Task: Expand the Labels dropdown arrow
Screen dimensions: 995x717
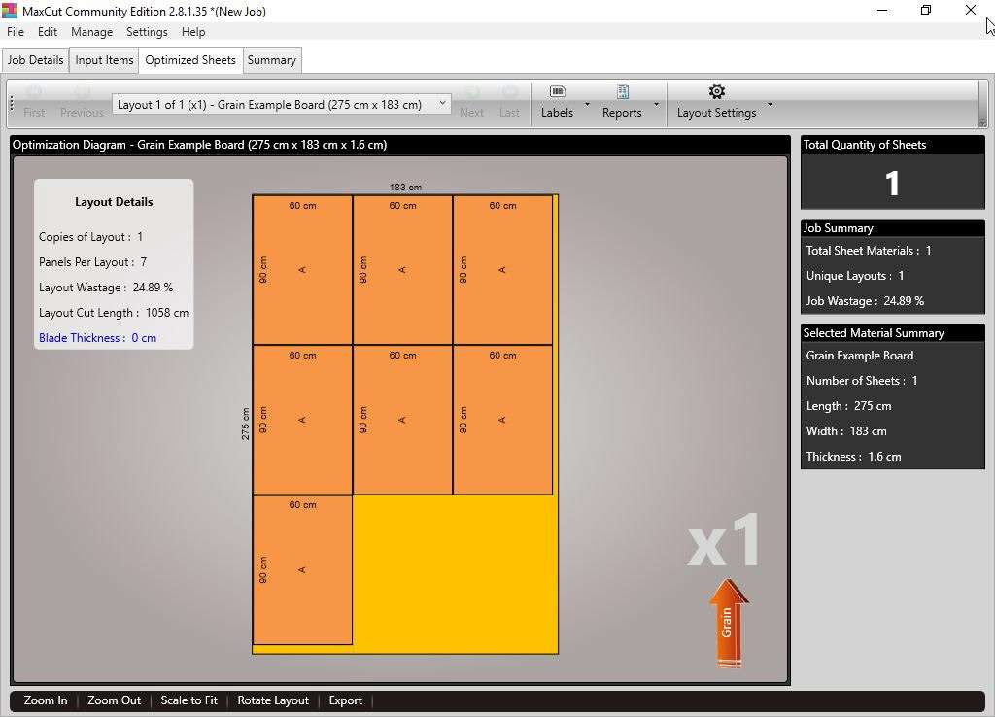Action: [587, 104]
